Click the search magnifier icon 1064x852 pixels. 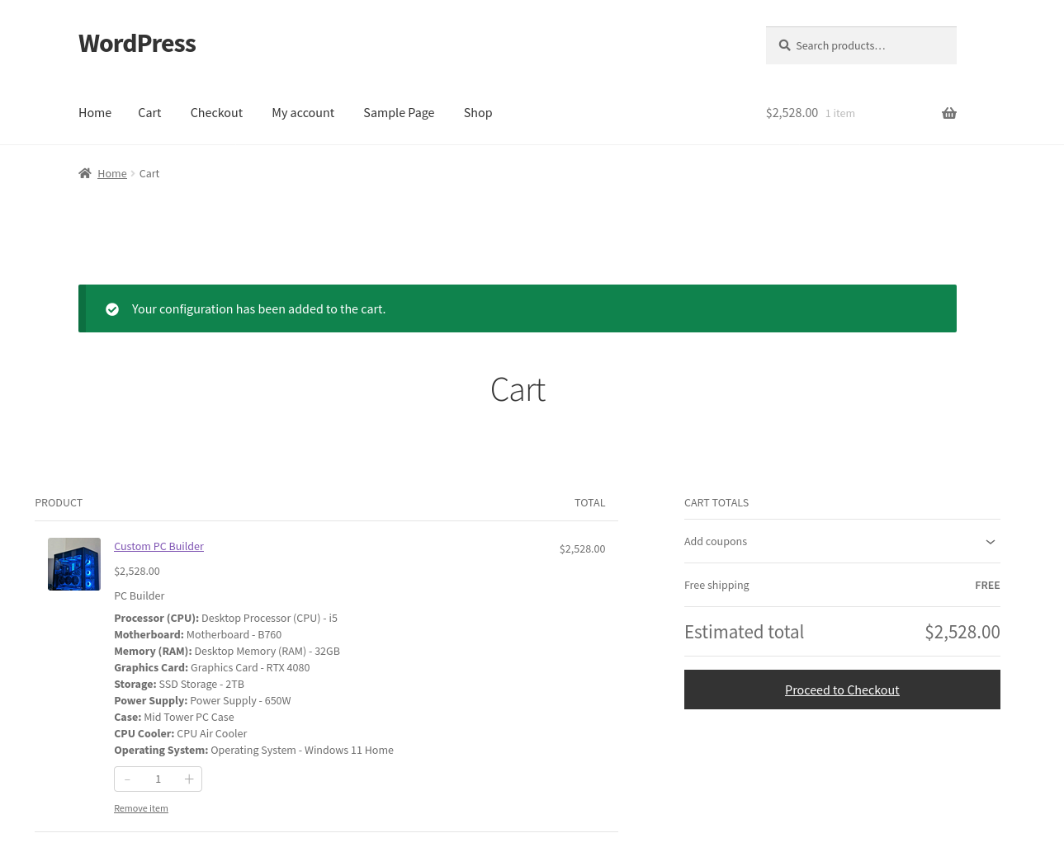(784, 45)
